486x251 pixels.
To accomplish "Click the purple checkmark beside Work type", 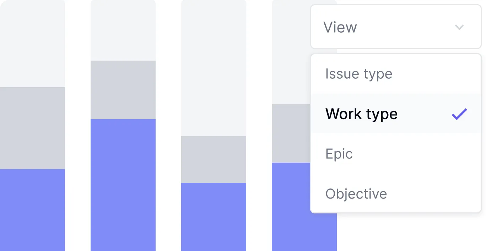I will (459, 114).
